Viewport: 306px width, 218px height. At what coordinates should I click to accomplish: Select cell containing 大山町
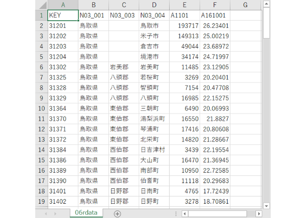click(x=154, y=160)
